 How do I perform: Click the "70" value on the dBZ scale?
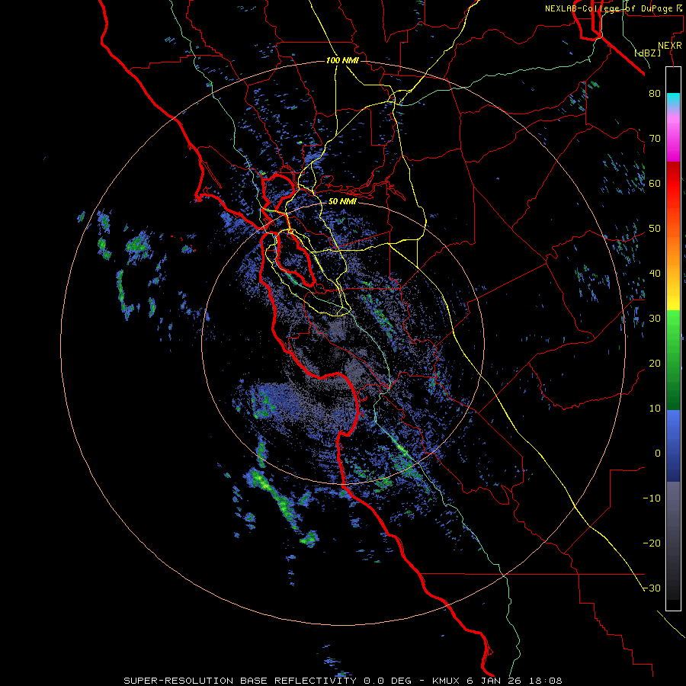[655, 138]
